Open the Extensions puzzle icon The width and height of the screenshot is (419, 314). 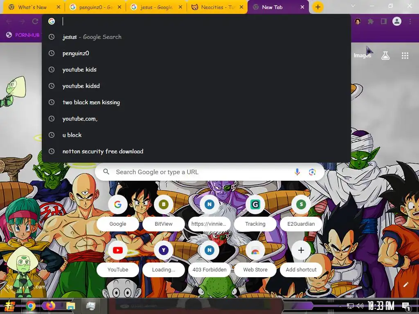pyautogui.click(x=371, y=21)
